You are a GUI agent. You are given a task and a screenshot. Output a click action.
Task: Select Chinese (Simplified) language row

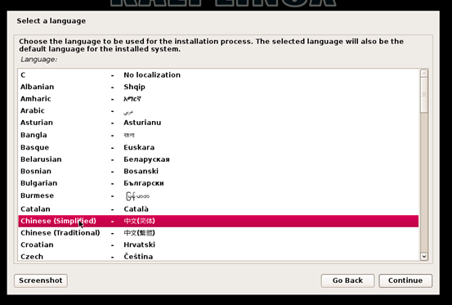click(x=218, y=221)
